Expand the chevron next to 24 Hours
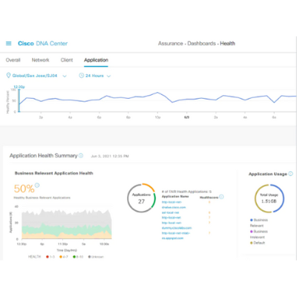The width and height of the screenshot is (297, 297). pyautogui.click(x=108, y=76)
